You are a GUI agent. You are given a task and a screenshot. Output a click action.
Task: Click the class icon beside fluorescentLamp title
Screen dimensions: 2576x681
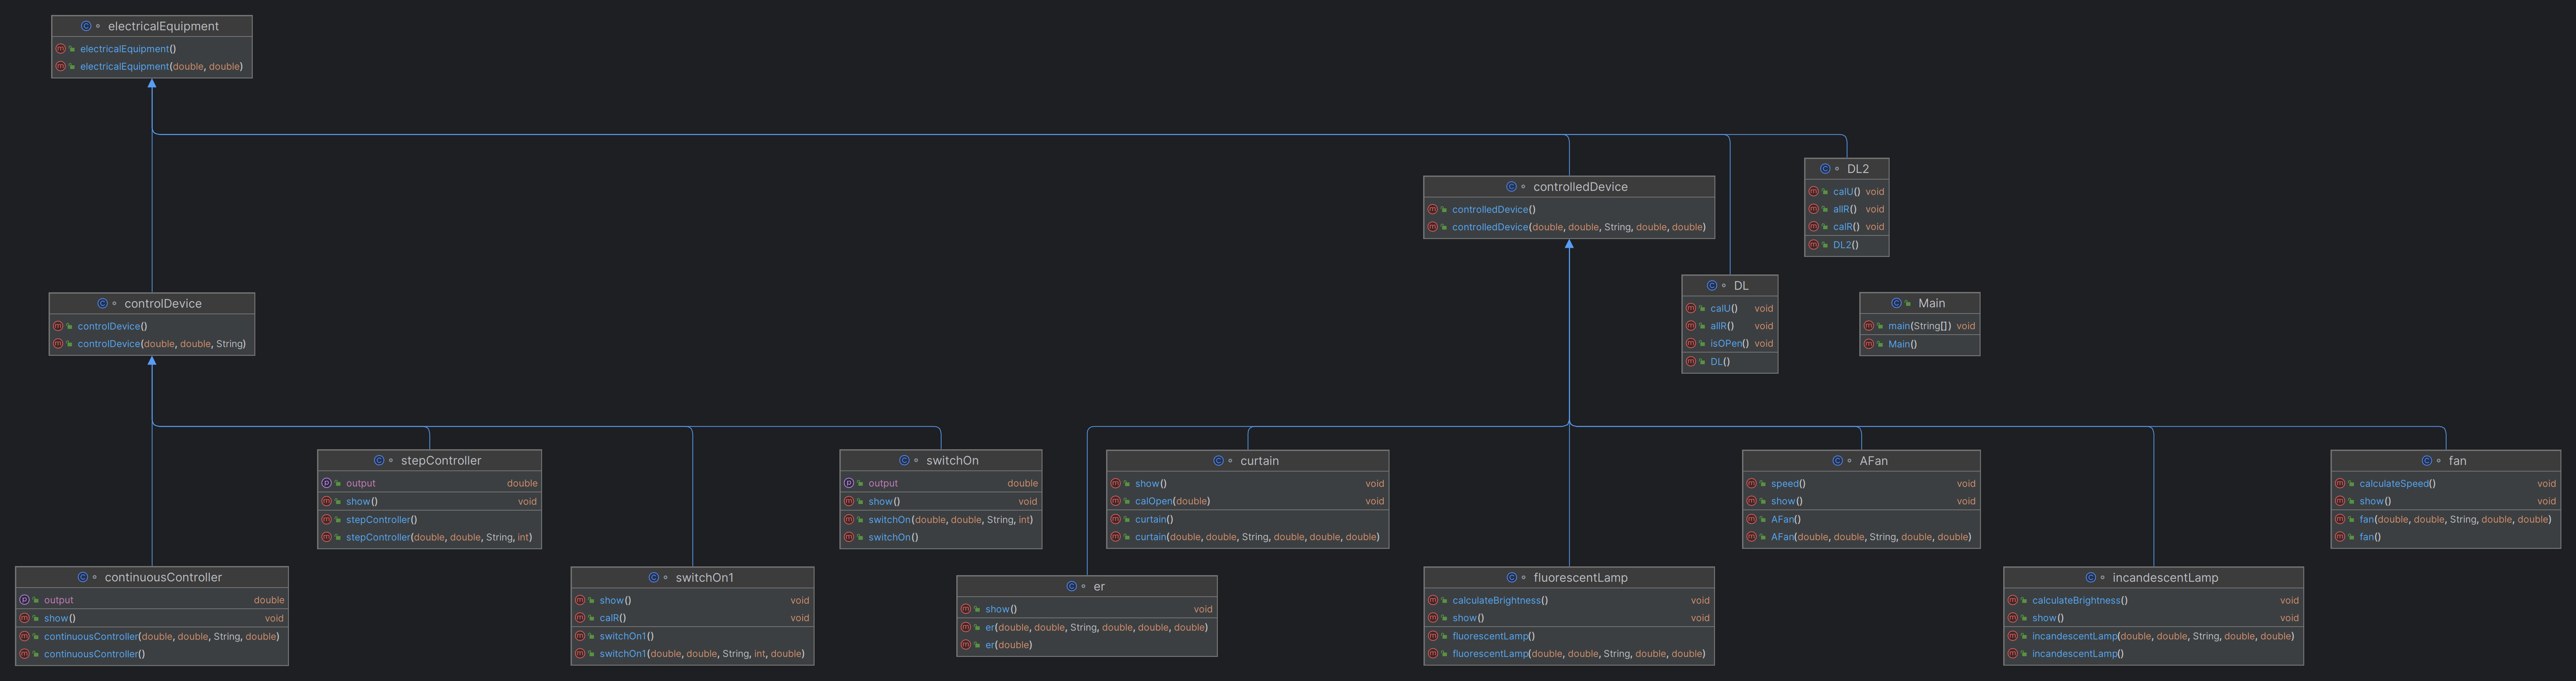pos(1512,577)
